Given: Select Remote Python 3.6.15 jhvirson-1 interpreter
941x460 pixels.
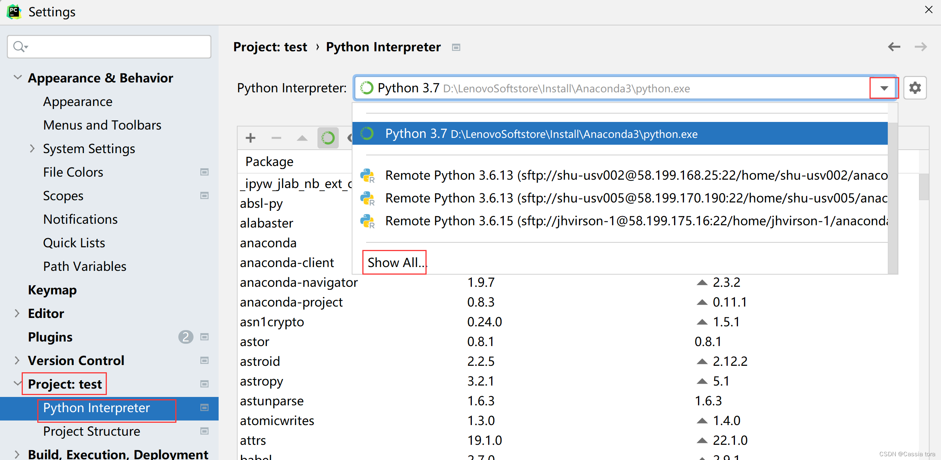Looking at the screenshot, I should tap(620, 221).
